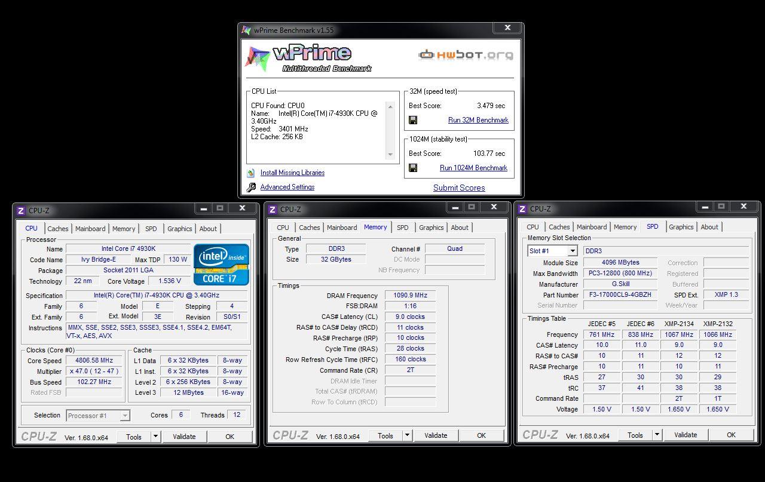Click the CPU-Z icon in left window title bar

[21, 210]
